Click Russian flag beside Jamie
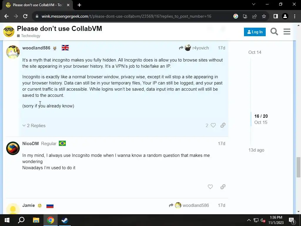This screenshot has height=226, width=301. [x=50, y=206]
